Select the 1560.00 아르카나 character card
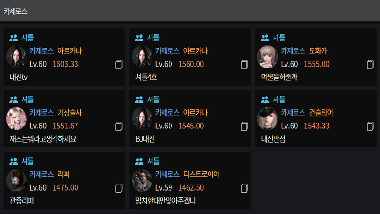The width and height of the screenshot is (380, 214). 190,57
